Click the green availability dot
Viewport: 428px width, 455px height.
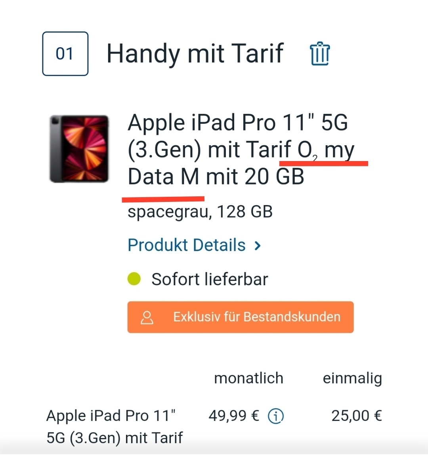coord(134,279)
